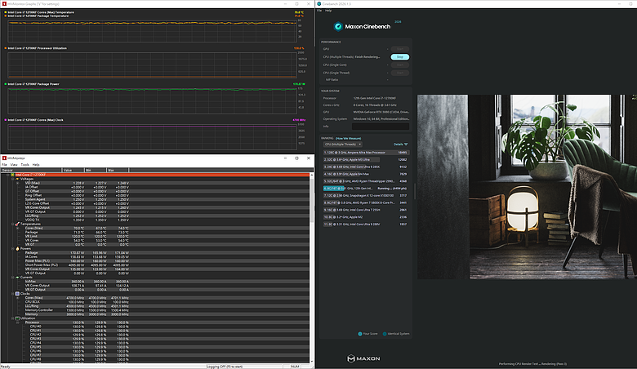Click the GPU test Start button
637x369 pixels.
399,49
